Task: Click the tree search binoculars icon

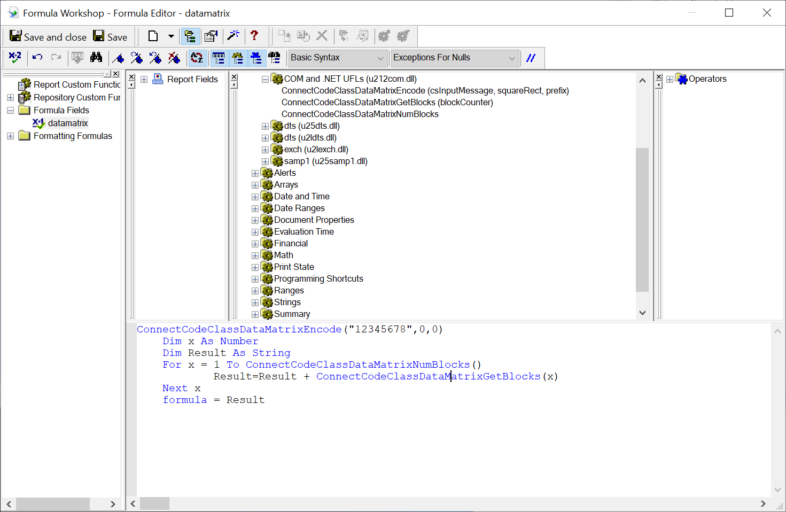Action: 275,58
